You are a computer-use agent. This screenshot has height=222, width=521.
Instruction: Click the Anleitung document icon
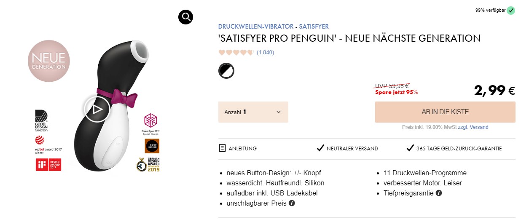(x=222, y=148)
